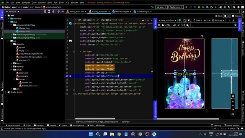Click the code editor horizontal scrollbar
Screen dimensions: 245x138
[x=95, y=119]
